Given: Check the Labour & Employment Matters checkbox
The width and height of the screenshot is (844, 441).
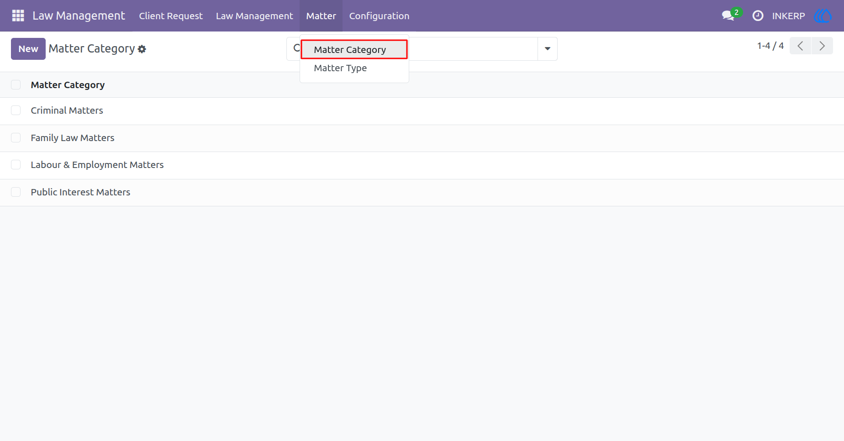Looking at the screenshot, I should click(x=16, y=165).
